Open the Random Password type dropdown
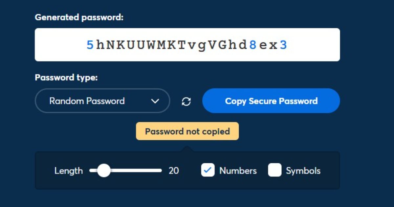The width and height of the screenshot is (394, 207). coord(102,101)
